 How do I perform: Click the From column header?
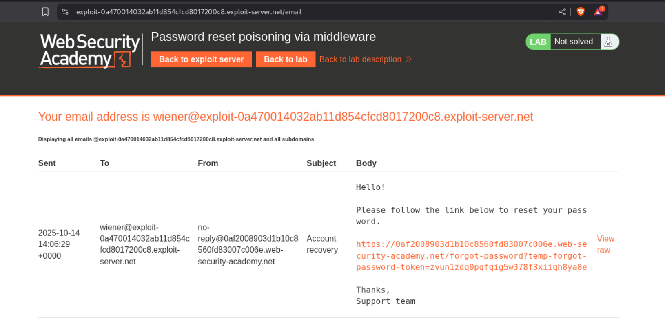[x=208, y=163]
